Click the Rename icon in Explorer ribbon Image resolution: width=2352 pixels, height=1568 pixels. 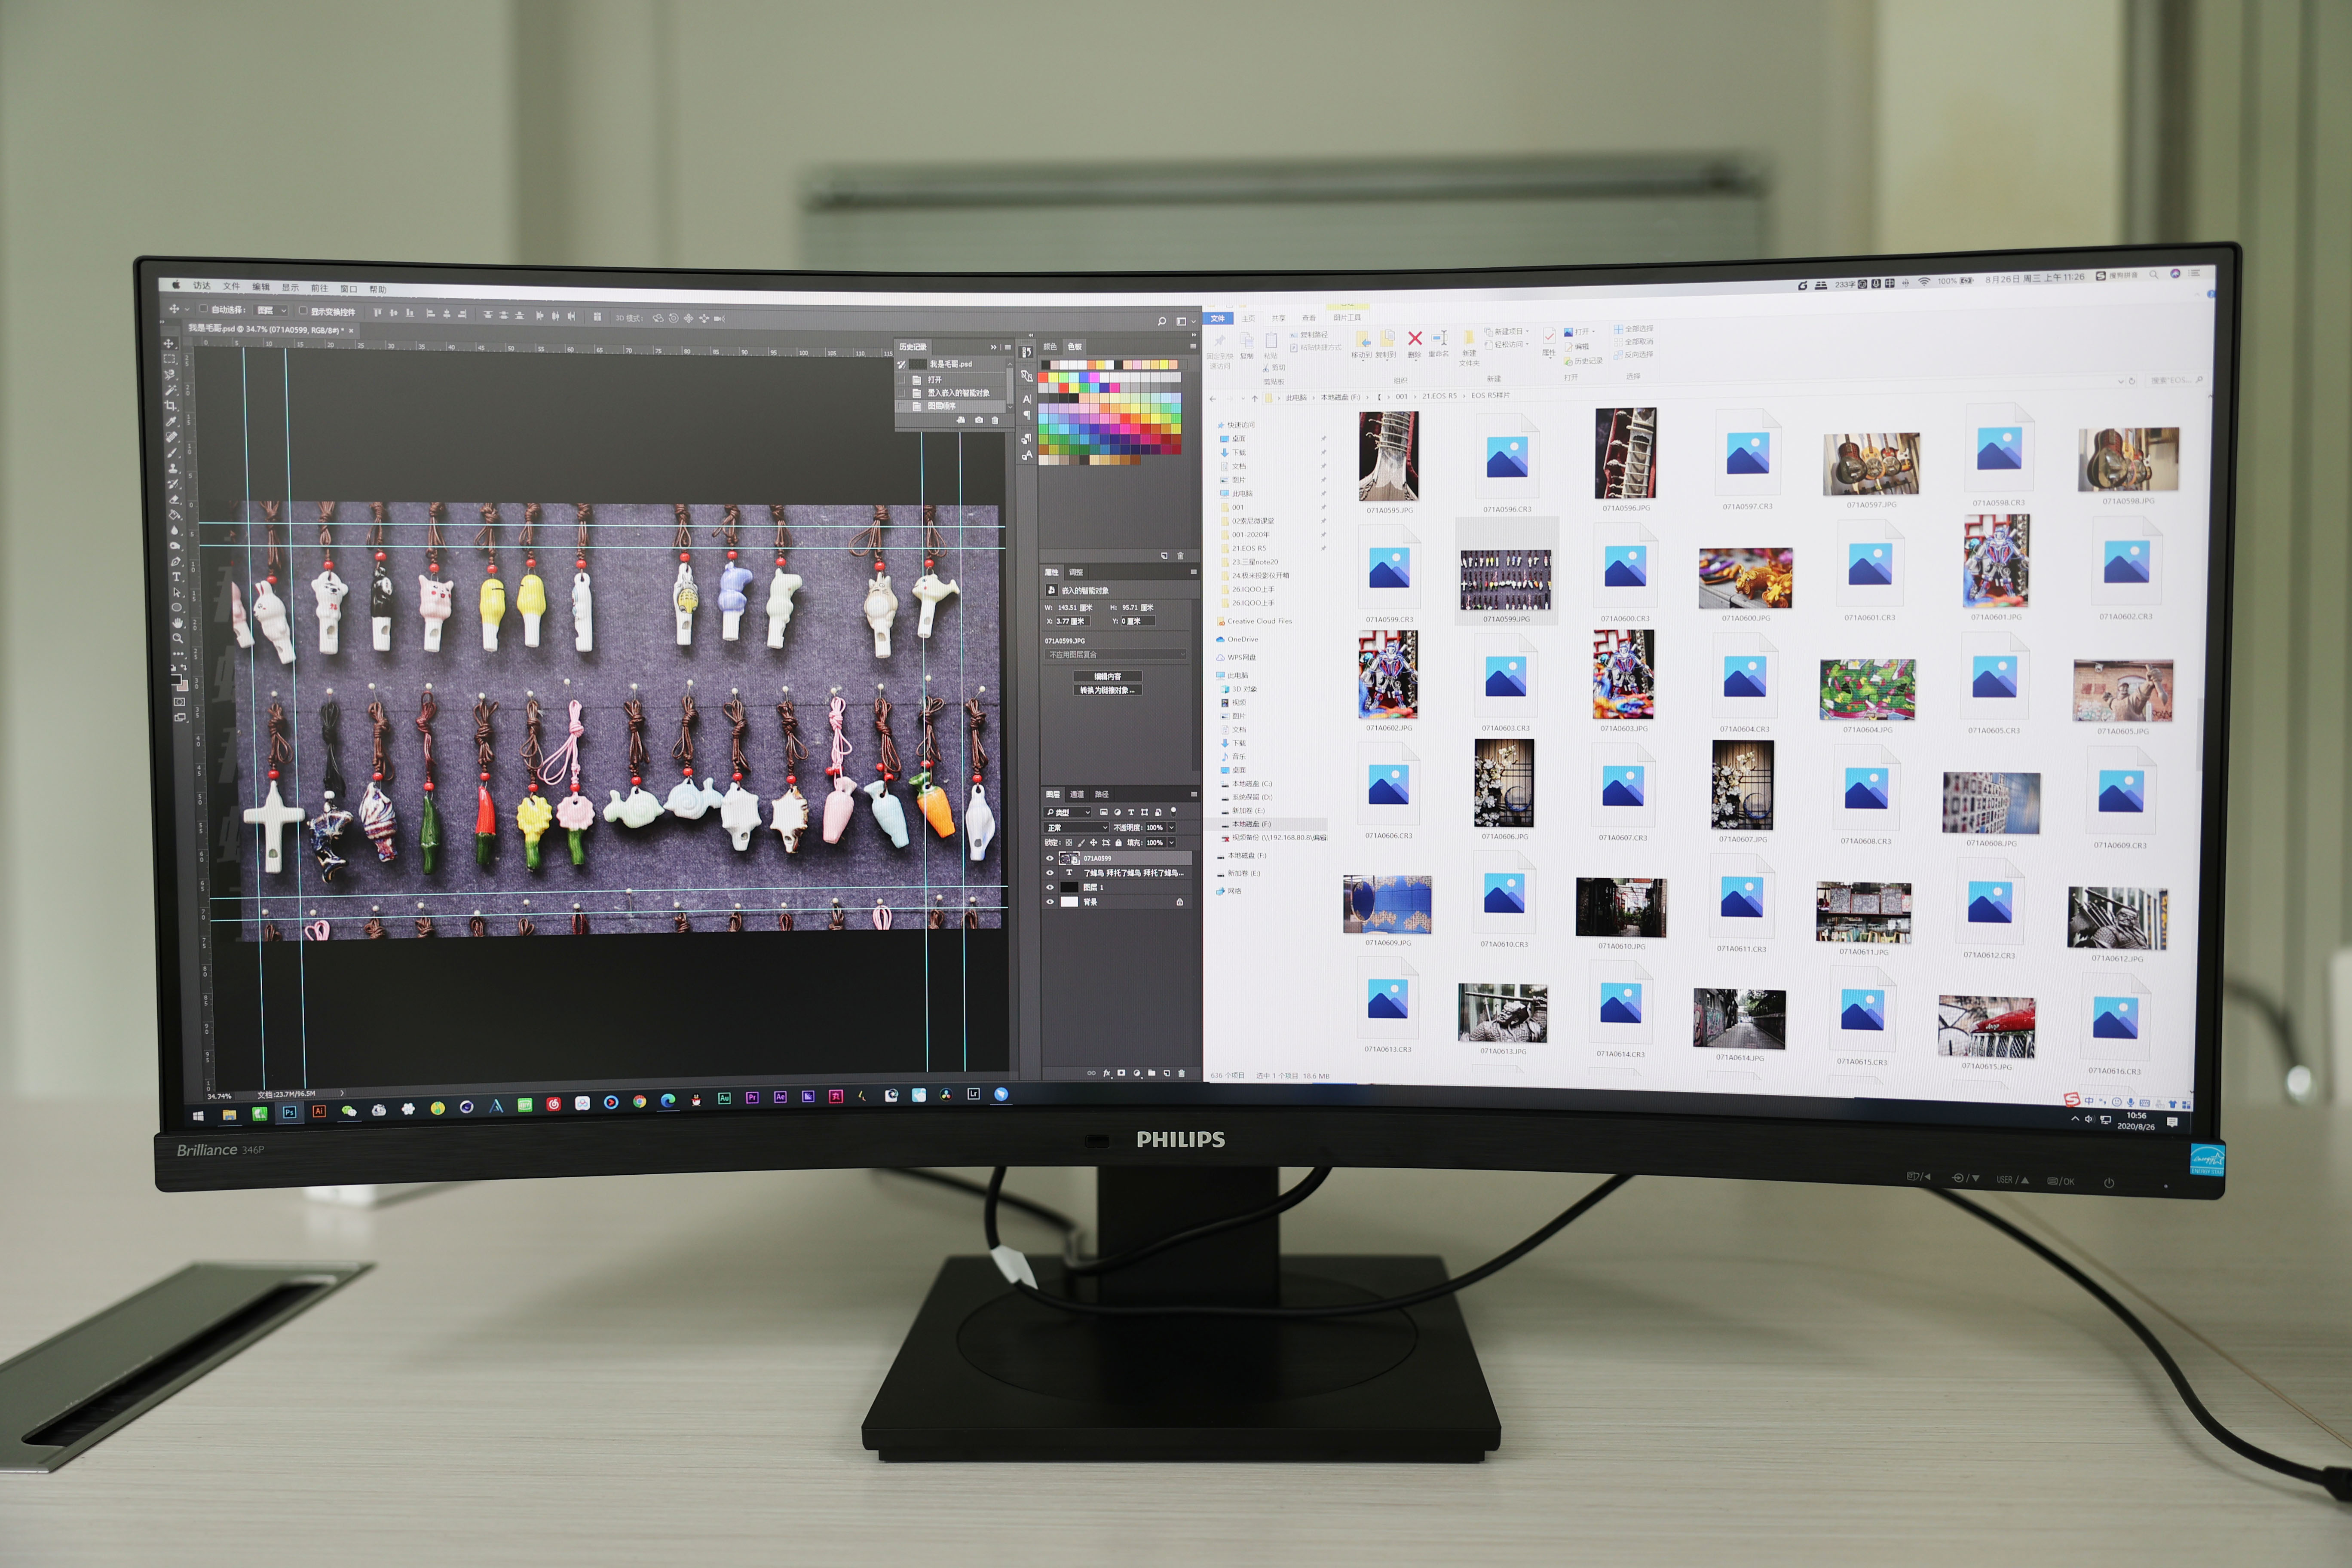click(1439, 338)
